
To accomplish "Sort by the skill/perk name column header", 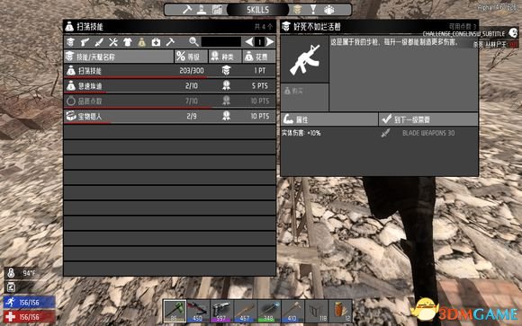I will pos(119,57).
